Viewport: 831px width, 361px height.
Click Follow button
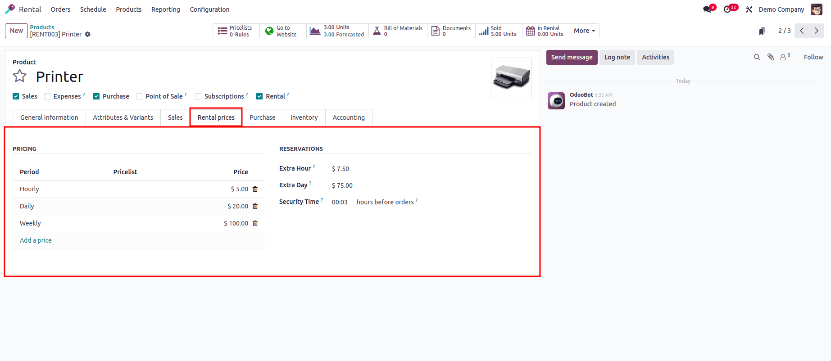(813, 57)
